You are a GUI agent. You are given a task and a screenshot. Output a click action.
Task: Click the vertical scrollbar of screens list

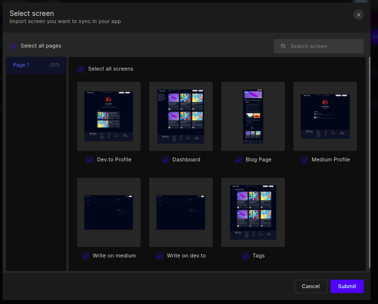click(x=369, y=162)
